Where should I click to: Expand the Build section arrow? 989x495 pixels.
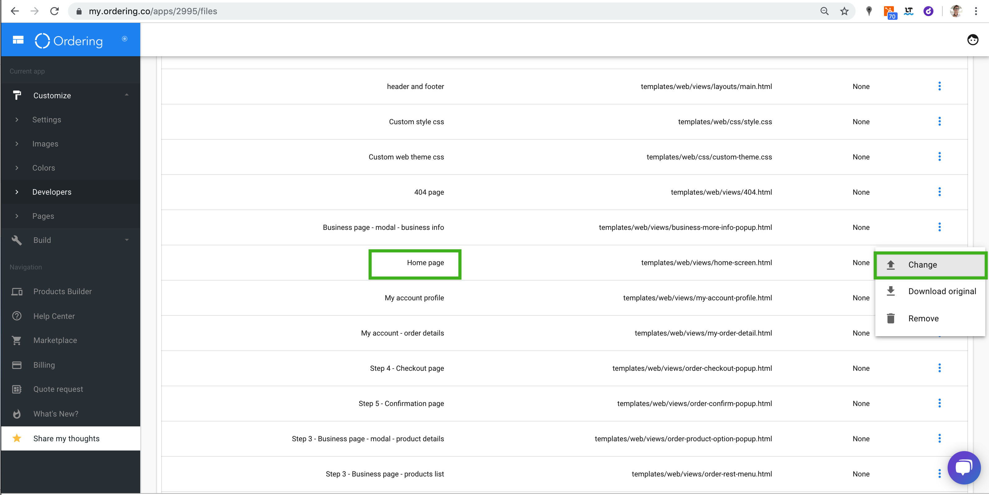click(127, 240)
